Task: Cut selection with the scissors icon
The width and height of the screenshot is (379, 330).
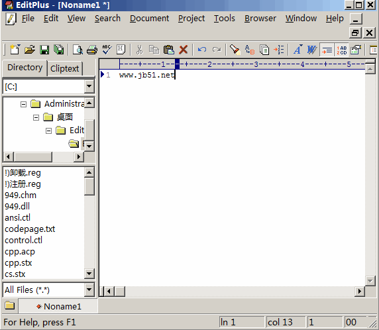Action: 139,50
